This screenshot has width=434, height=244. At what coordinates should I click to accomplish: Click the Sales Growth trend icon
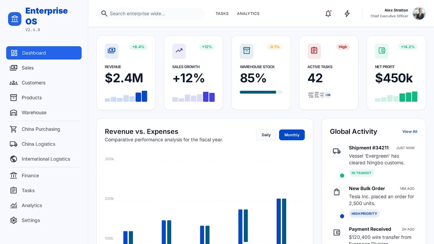pyautogui.click(x=179, y=51)
